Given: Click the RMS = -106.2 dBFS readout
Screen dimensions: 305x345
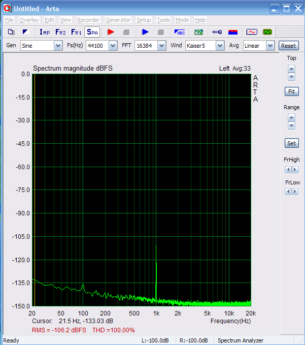Looking at the screenshot, I should coord(59,330).
